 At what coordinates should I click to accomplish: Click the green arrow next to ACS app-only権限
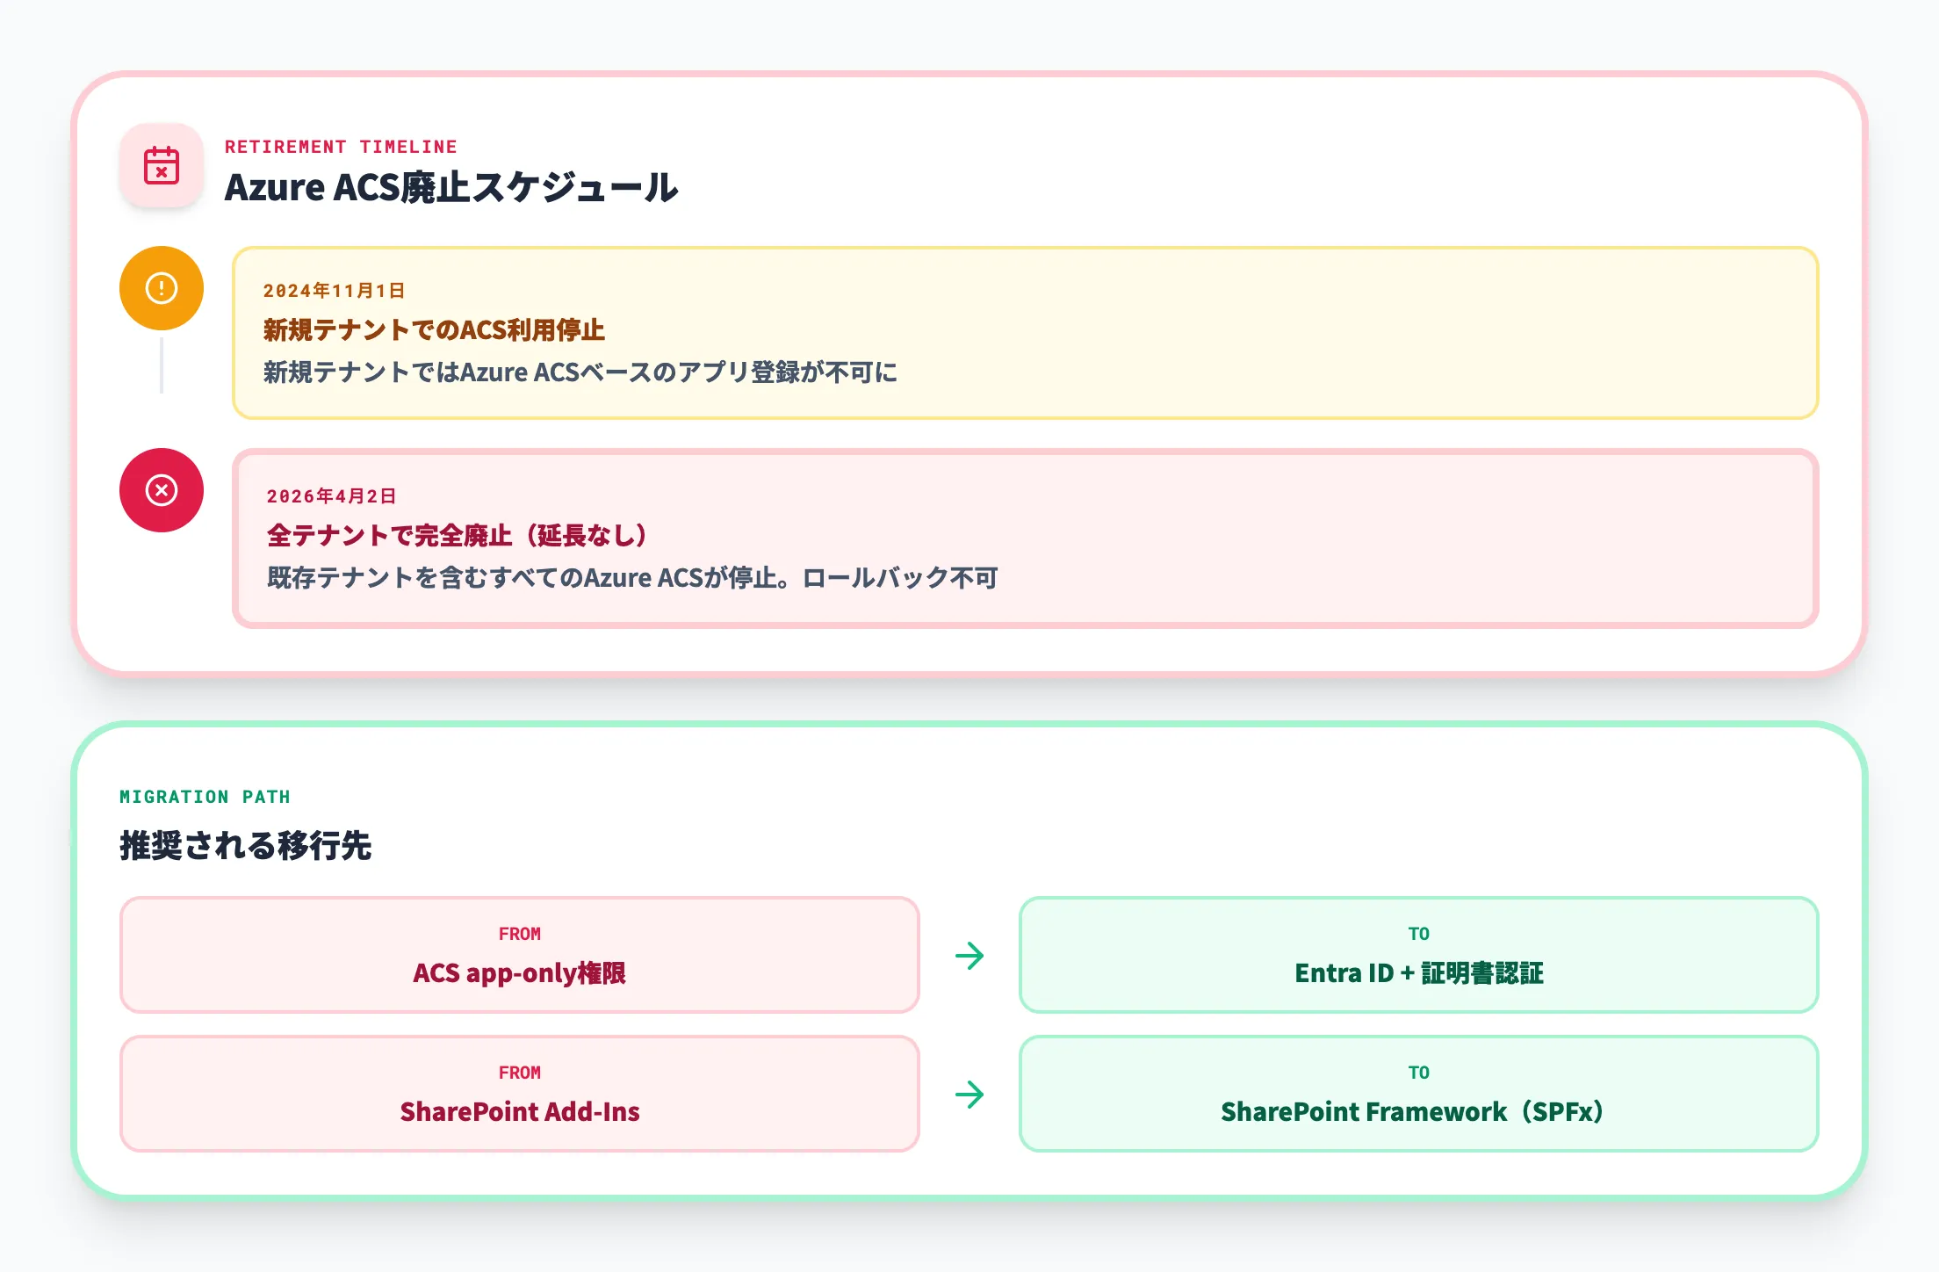click(969, 956)
